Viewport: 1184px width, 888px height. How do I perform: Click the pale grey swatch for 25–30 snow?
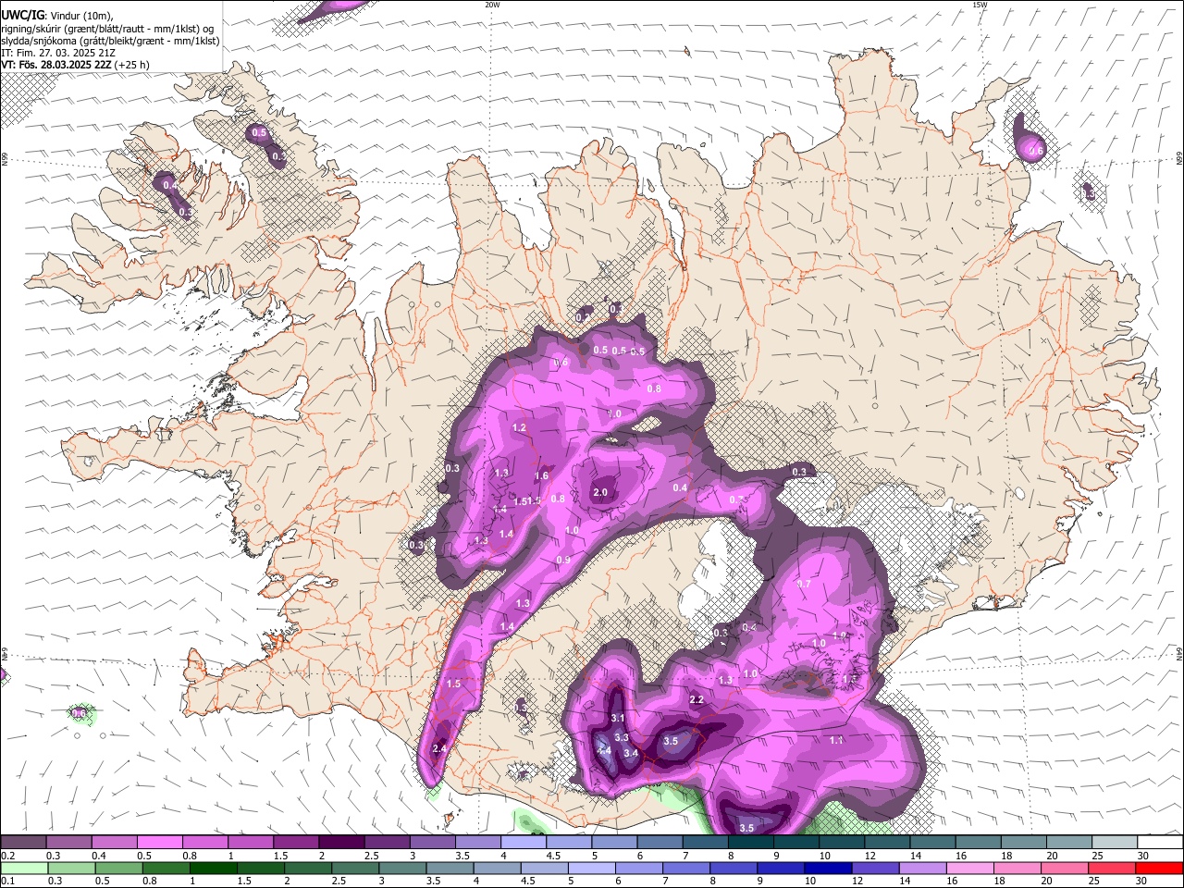[1115, 842]
